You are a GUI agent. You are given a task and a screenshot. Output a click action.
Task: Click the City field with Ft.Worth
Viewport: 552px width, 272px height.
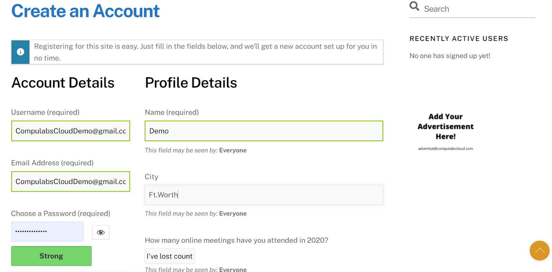pos(264,195)
